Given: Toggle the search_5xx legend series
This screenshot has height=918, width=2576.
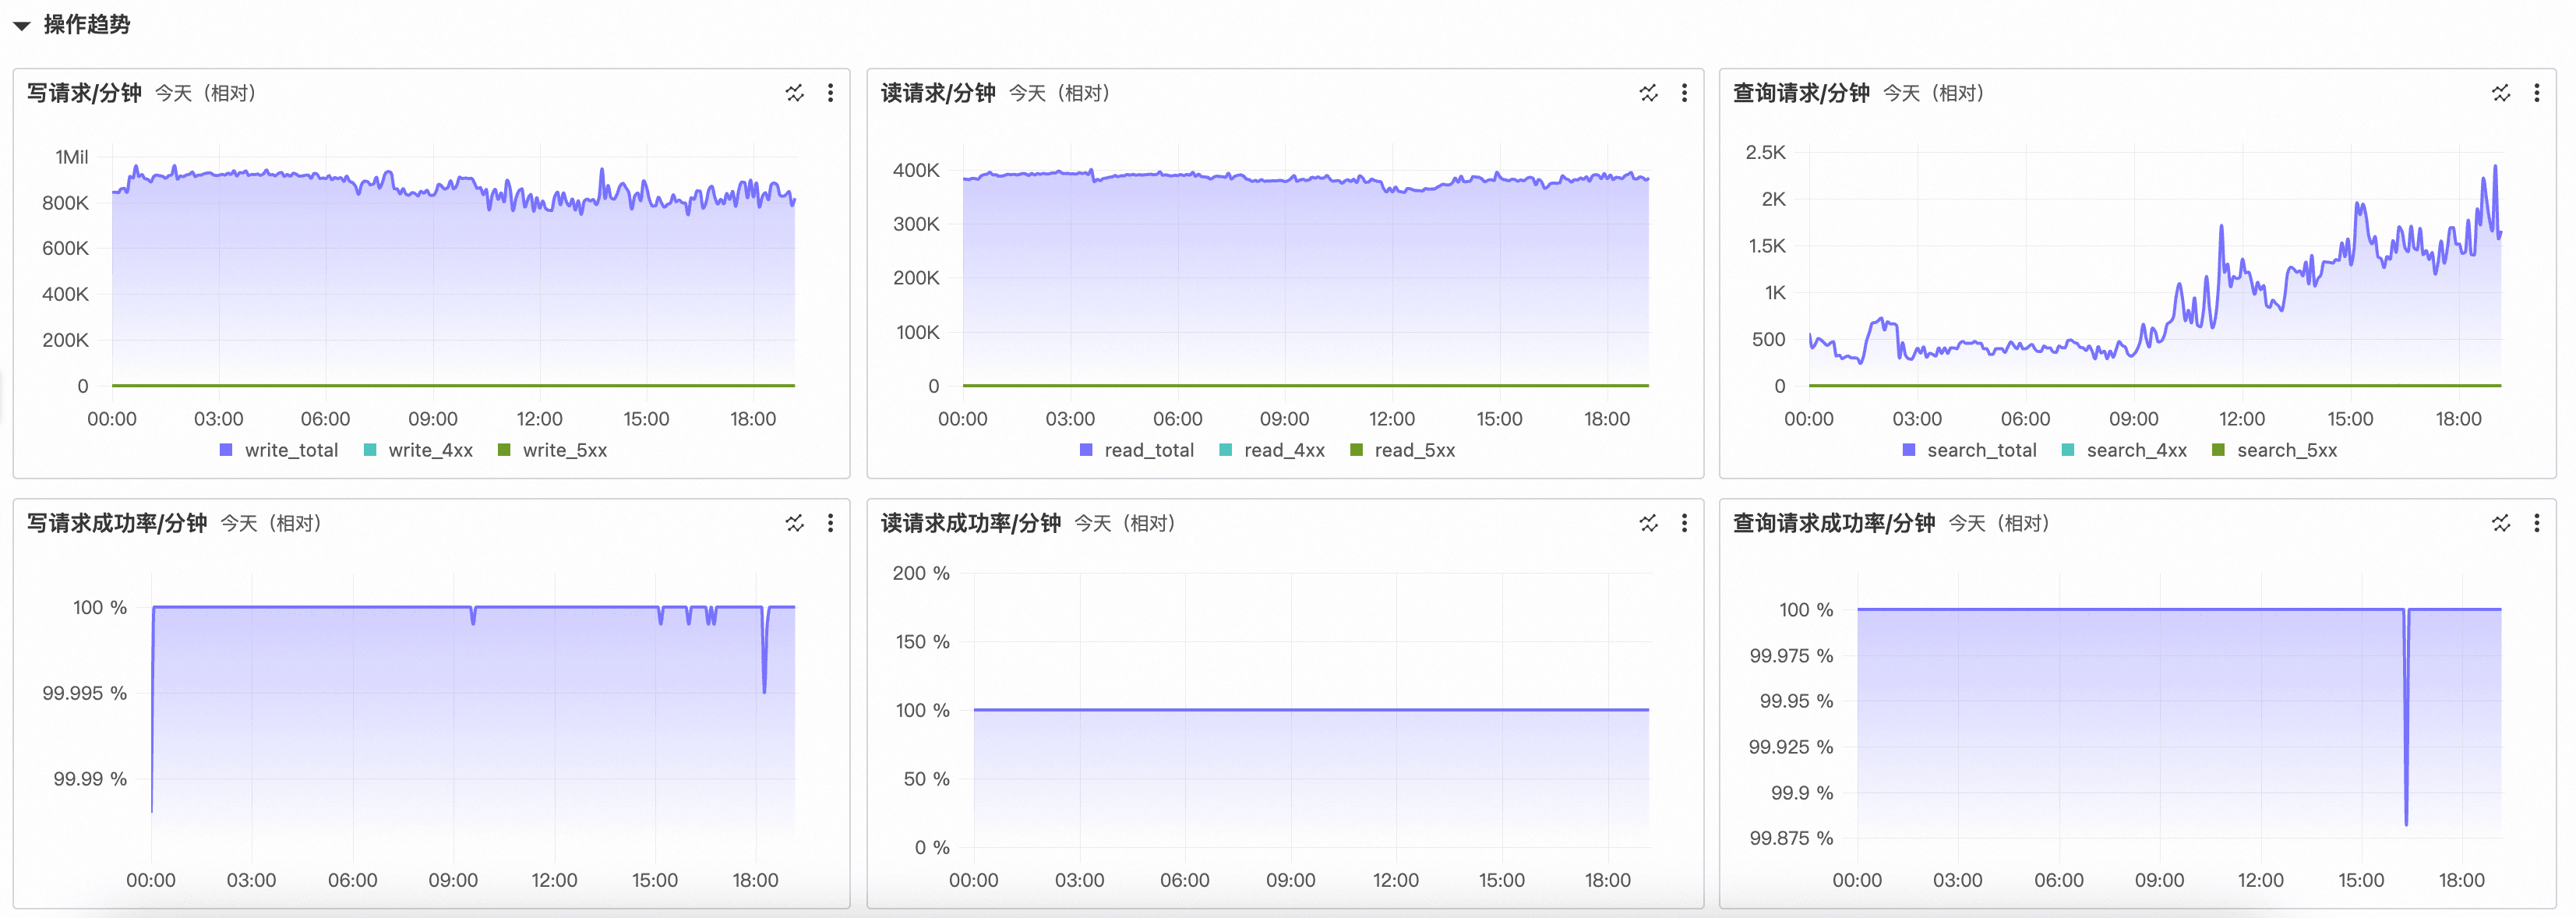Looking at the screenshot, I should click(x=2286, y=450).
